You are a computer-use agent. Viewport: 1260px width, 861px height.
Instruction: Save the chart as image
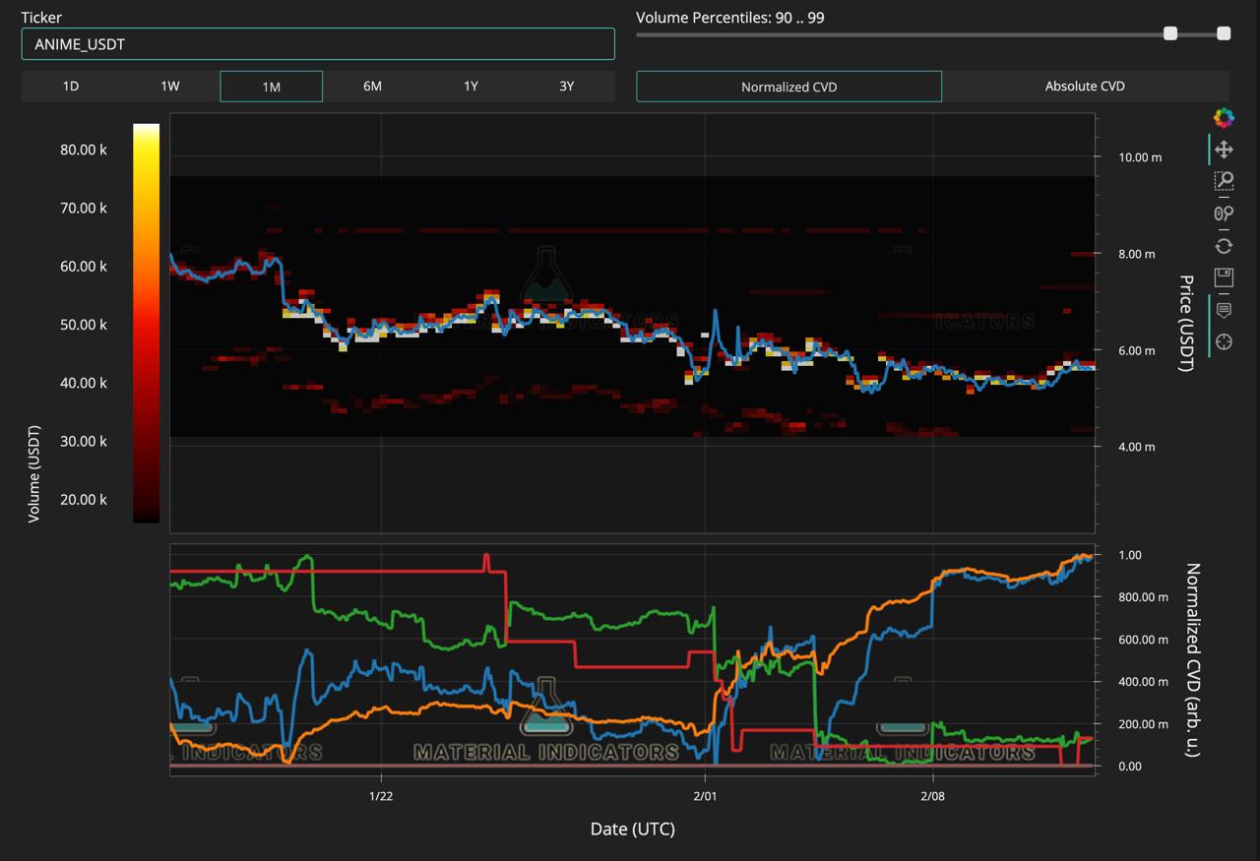coord(1224,277)
